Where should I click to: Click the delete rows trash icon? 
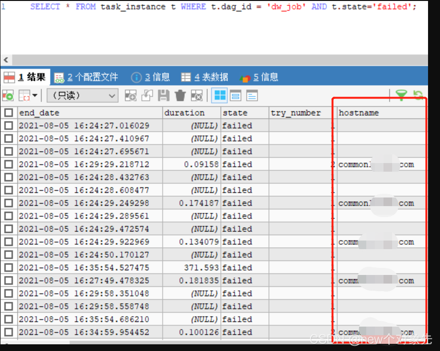[180, 96]
